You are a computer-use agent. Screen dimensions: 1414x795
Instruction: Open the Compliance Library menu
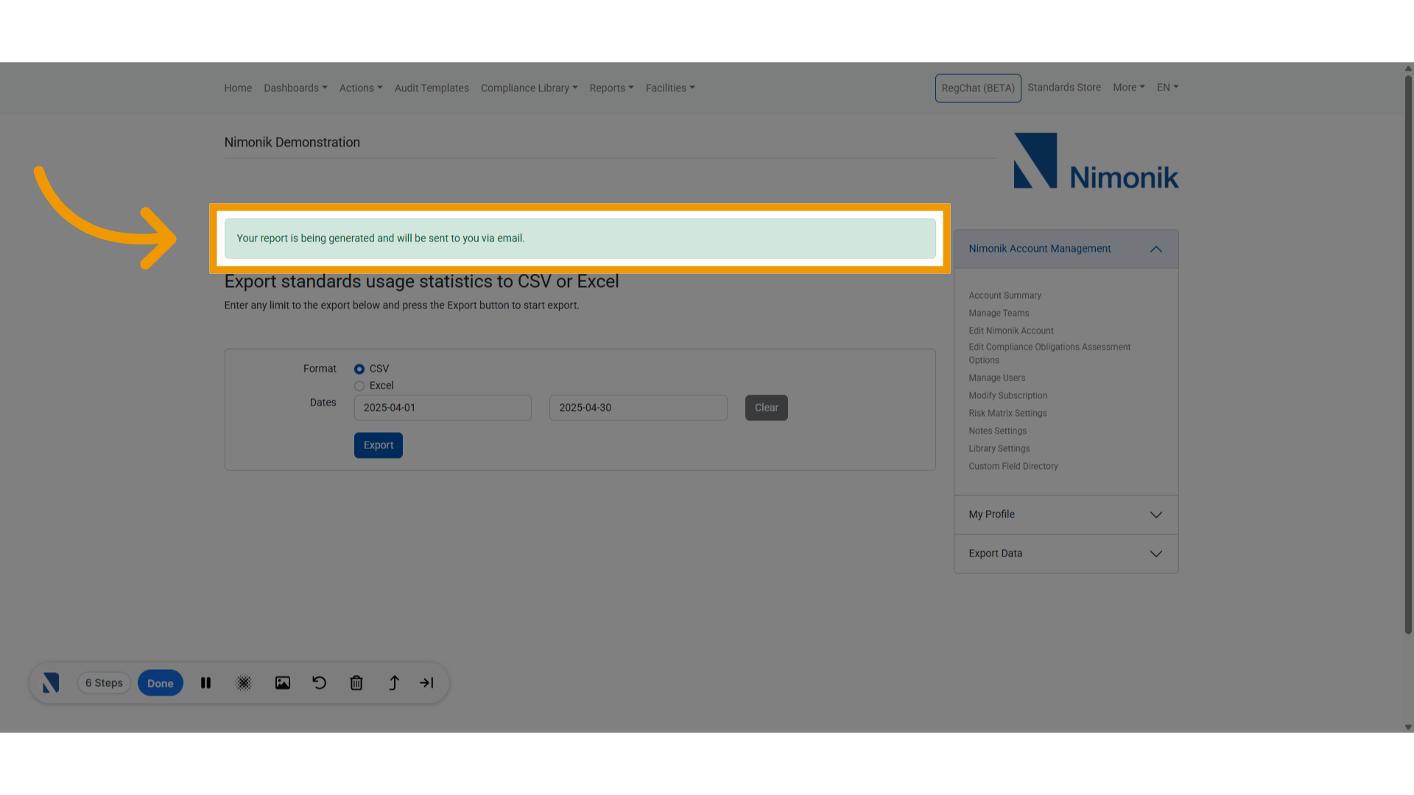529,88
